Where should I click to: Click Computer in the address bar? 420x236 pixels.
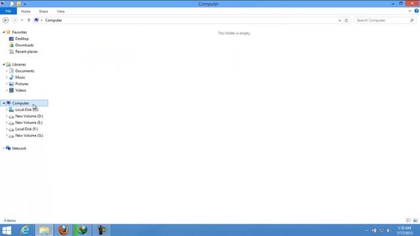(x=54, y=20)
